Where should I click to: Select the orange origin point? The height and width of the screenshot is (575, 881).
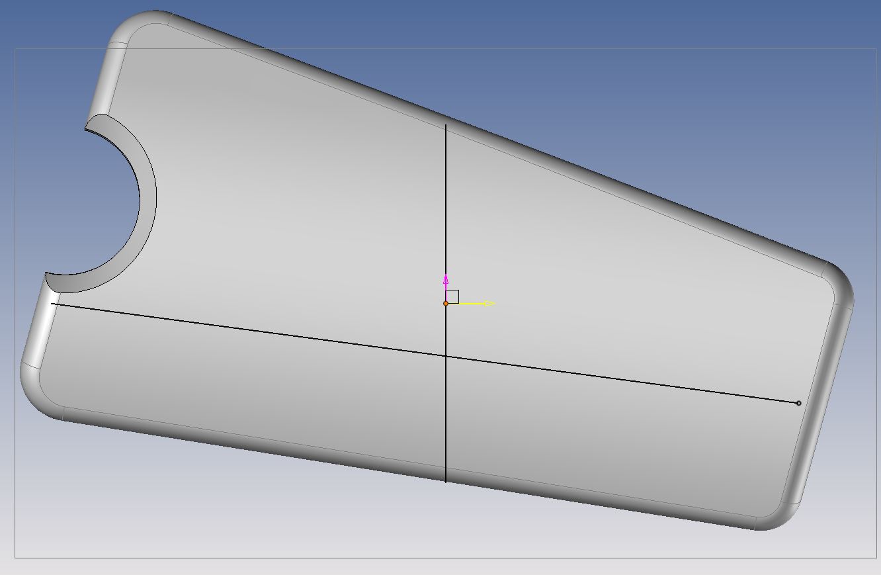(x=446, y=303)
